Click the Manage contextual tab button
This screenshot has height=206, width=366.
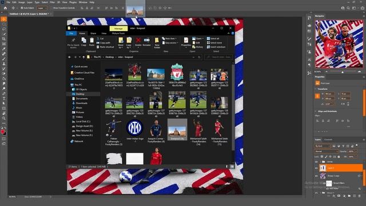tap(118, 28)
